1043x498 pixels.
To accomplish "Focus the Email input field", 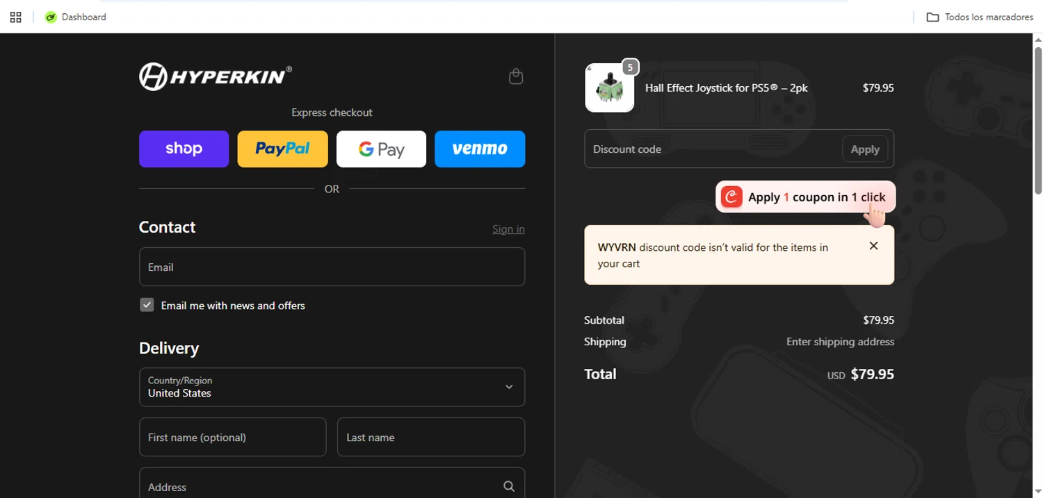I will click(332, 267).
